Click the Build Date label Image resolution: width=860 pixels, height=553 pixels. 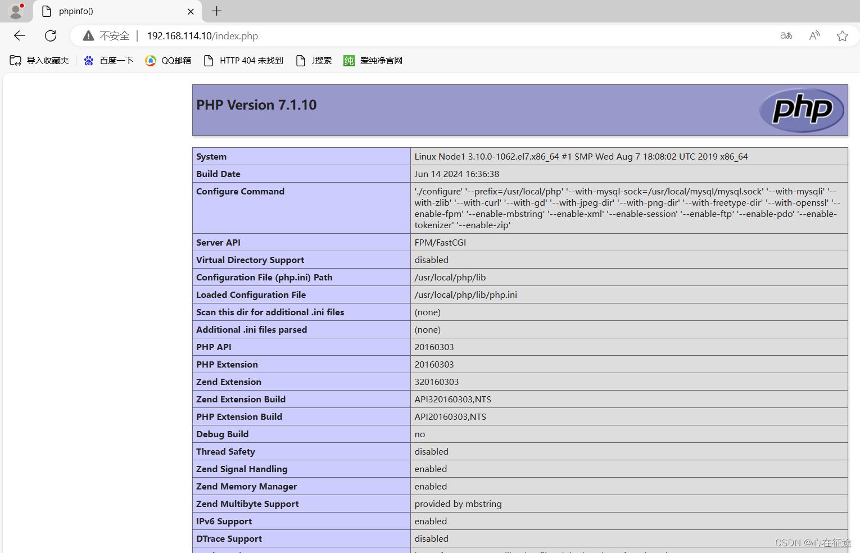tap(218, 174)
